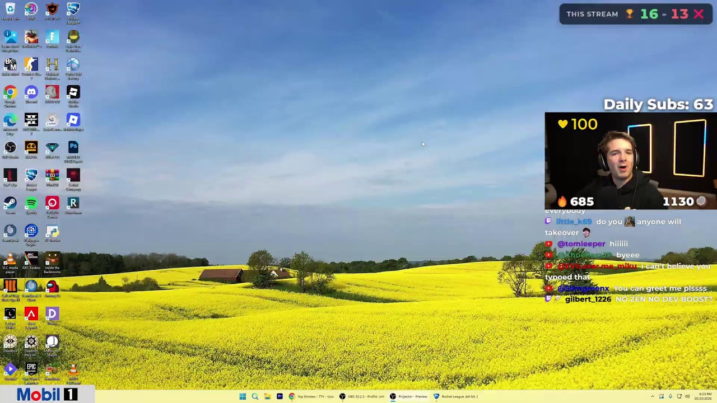Open Wallpaper Engine desktop icon

[x=31, y=234]
